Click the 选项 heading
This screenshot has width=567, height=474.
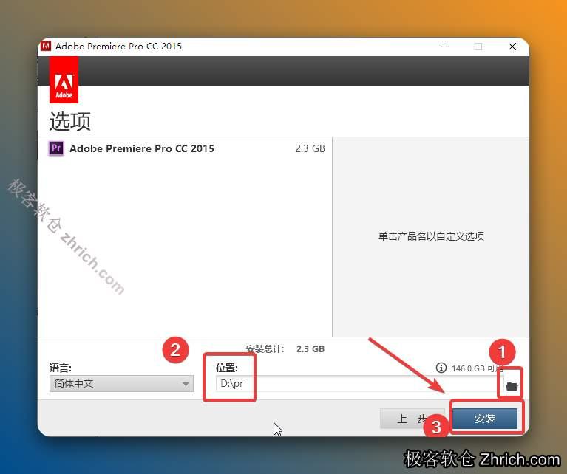[70, 121]
